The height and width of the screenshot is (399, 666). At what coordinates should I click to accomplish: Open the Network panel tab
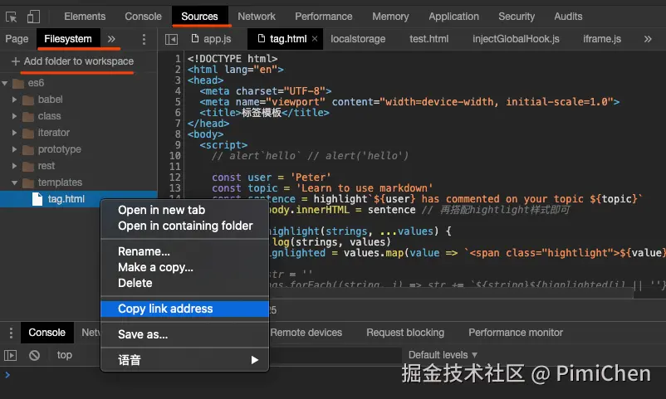(257, 17)
